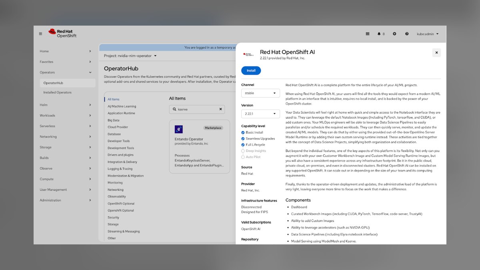Open the Version 2.22.1 dropdown
The image size is (480, 270).
pos(260,114)
